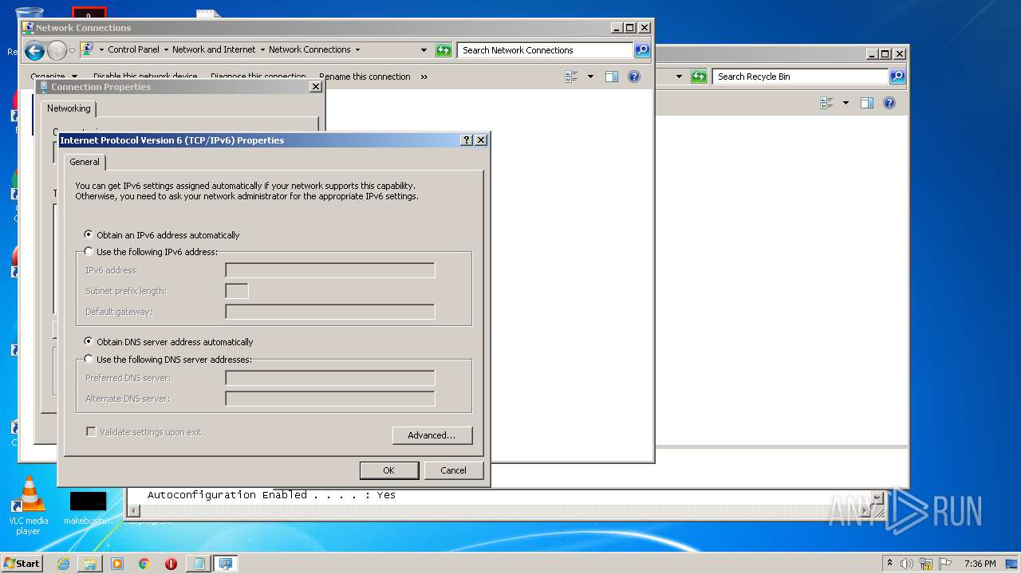Refresh the Recycle Bin window
This screenshot has width=1021, height=574.
click(699, 77)
